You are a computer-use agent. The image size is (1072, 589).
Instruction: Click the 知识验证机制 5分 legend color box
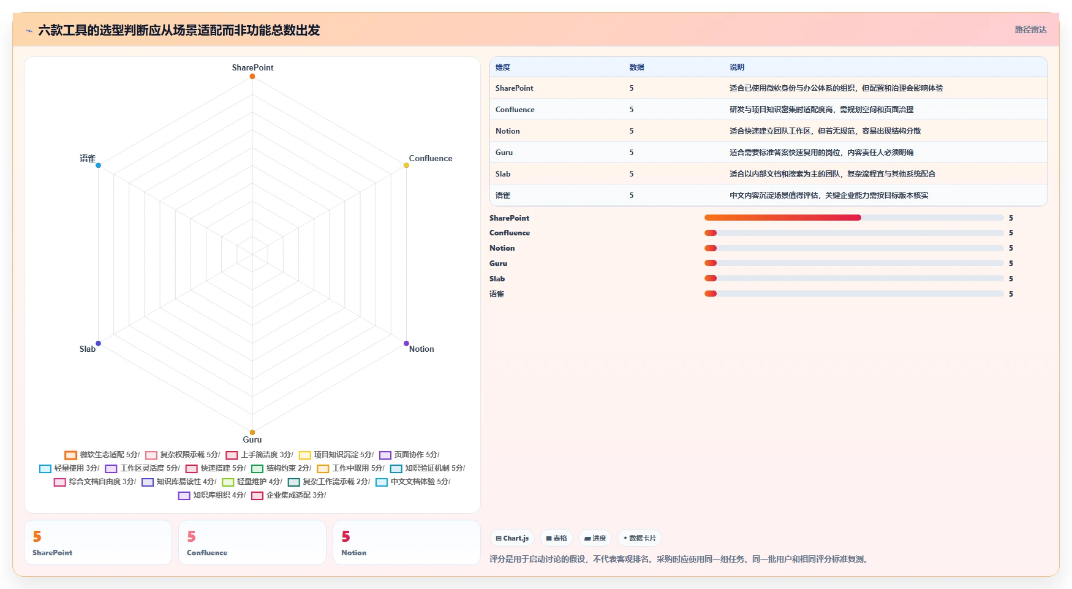pos(396,469)
